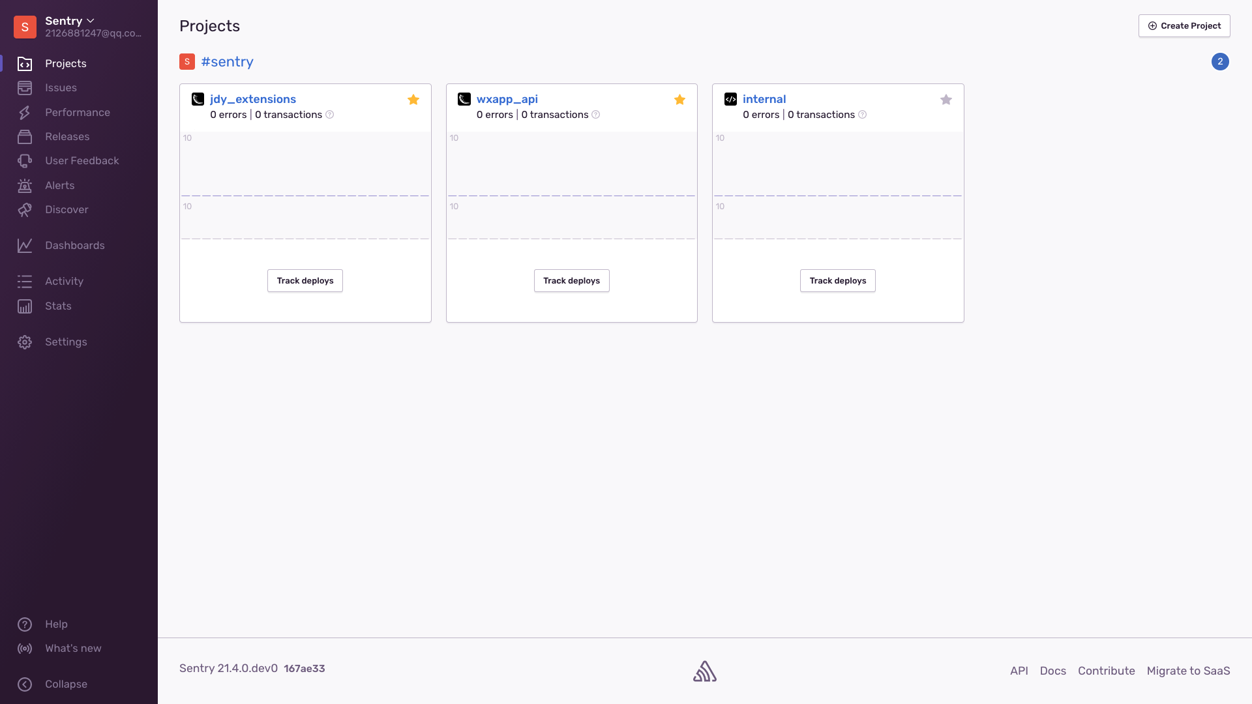Image resolution: width=1252 pixels, height=704 pixels.
Task: Click the team member count badge
Action: coord(1220,62)
